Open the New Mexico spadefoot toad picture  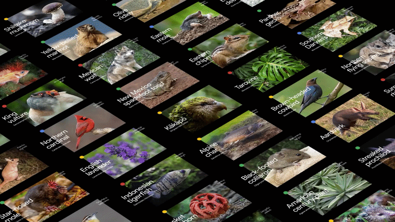coord(160,85)
